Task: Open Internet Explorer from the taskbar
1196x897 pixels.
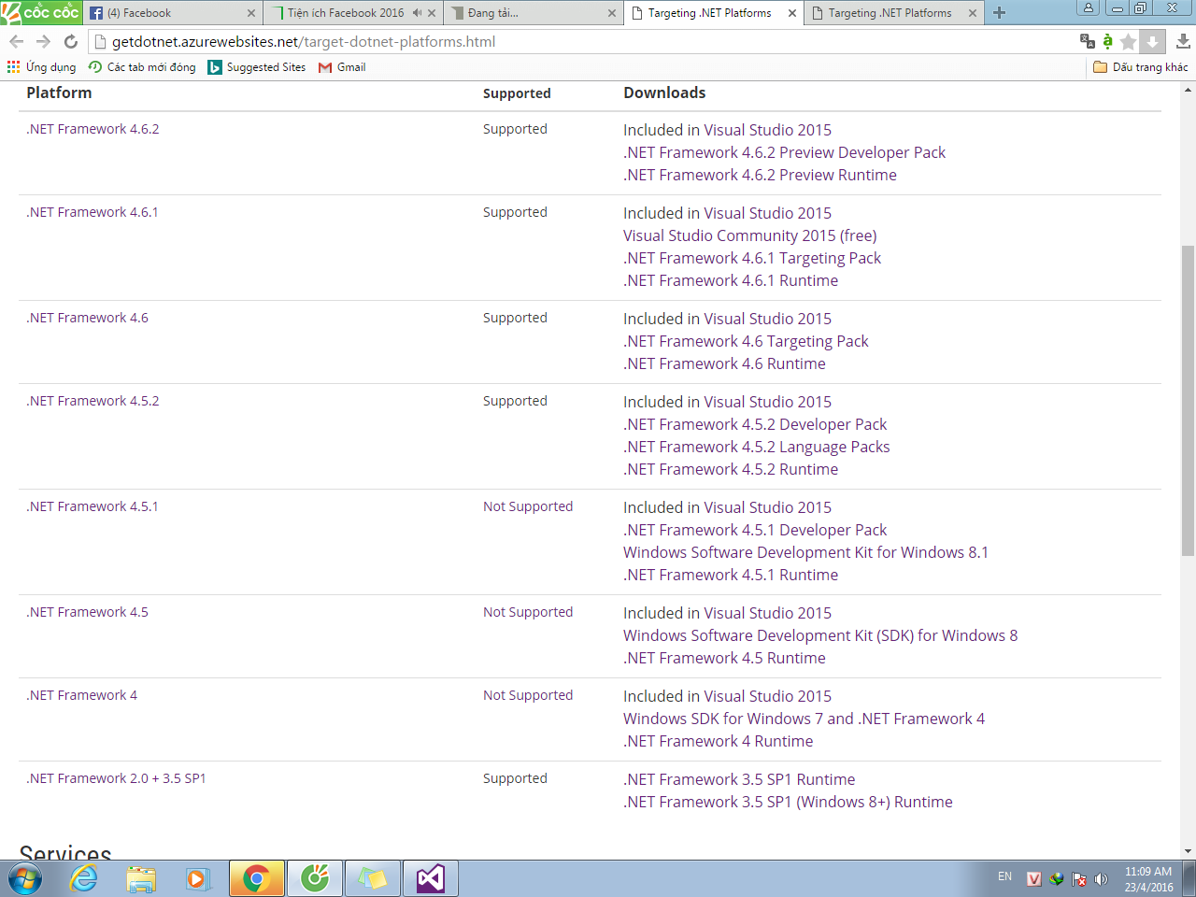Action: [x=84, y=878]
